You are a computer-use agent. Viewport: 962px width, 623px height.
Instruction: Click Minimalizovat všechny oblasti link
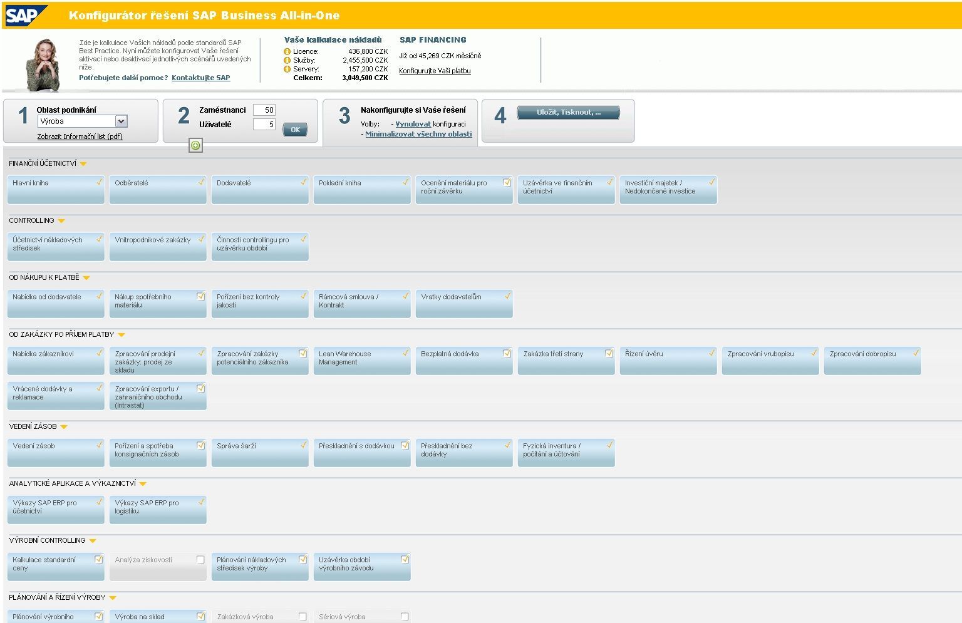click(418, 134)
